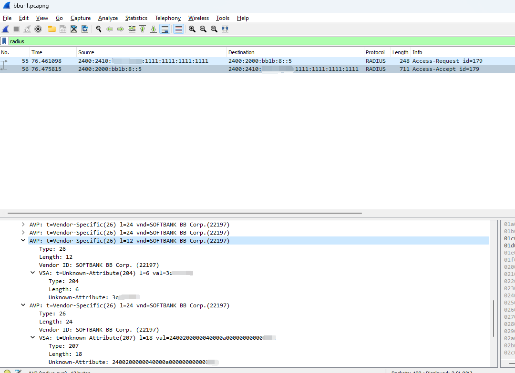This screenshot has width=515, height=373.
Task: Sort by the Info column header
Action: (x=463, y=52)
